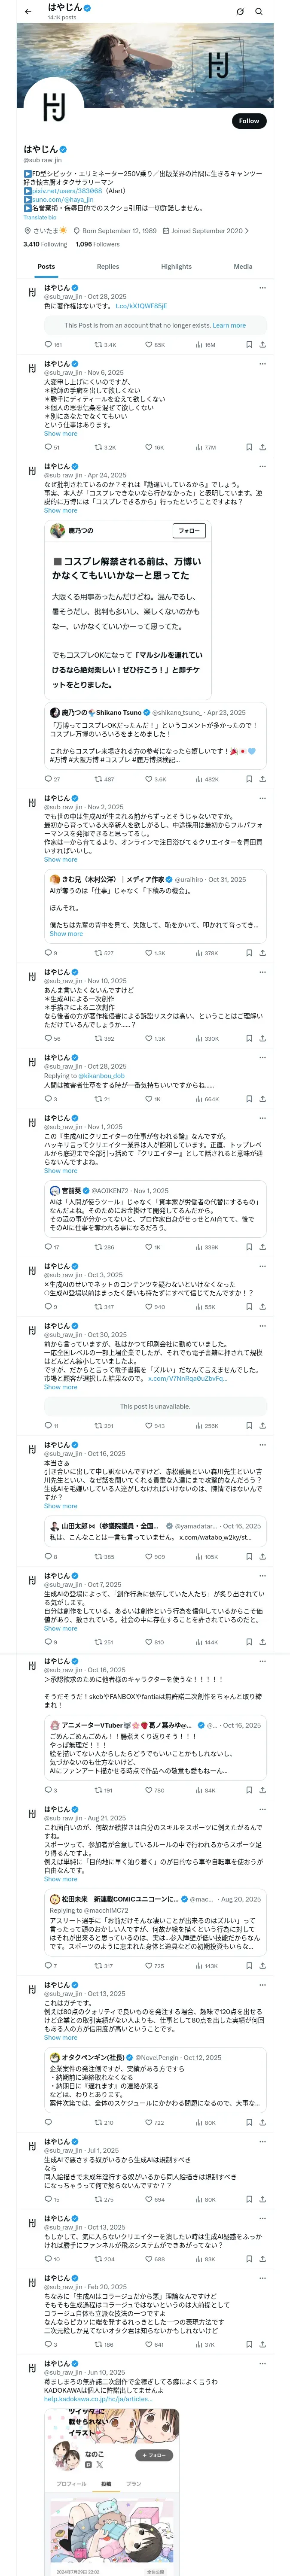The height and width of the screenshot is (2576, 290).
Task: Click the Follow button on the profile
Action: tap(248, 121)
